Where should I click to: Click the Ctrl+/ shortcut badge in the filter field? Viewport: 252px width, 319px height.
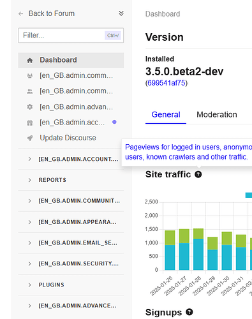tap(113, 35)
